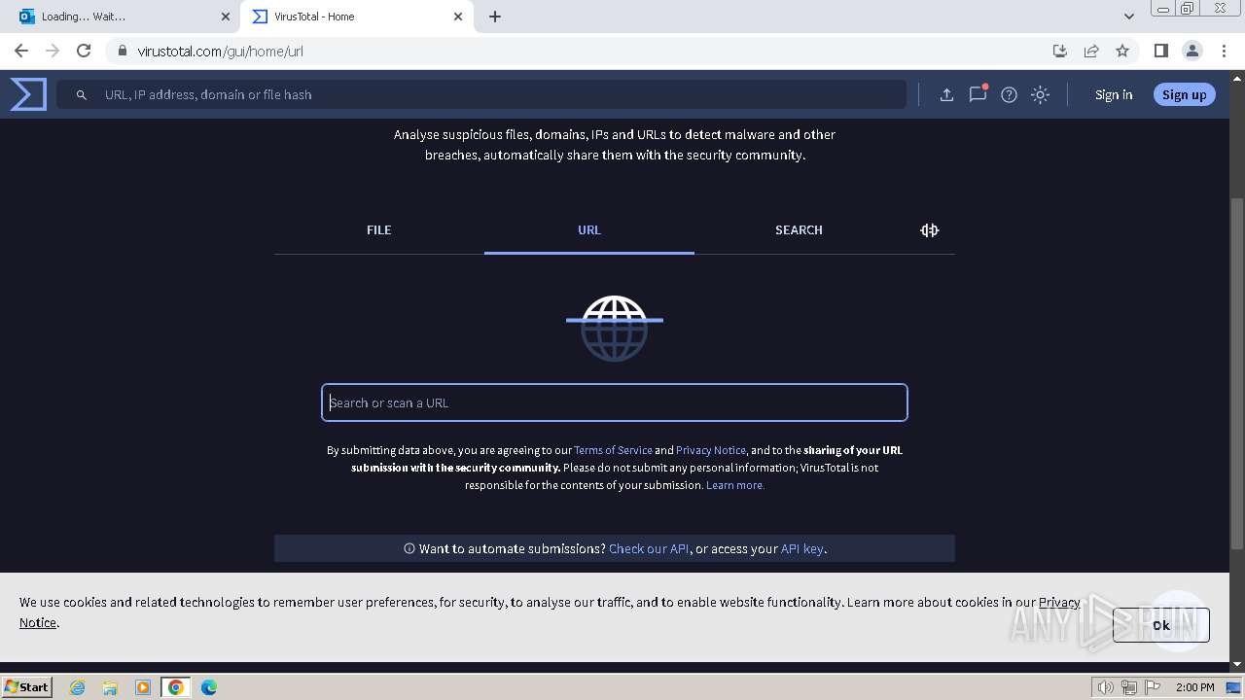Close the Loading Outlook tab
1245x700 pixels.
pos(225,17)
